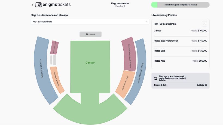Click the ticket icon in summary box

pyautogui.click(x=155, y=79)
